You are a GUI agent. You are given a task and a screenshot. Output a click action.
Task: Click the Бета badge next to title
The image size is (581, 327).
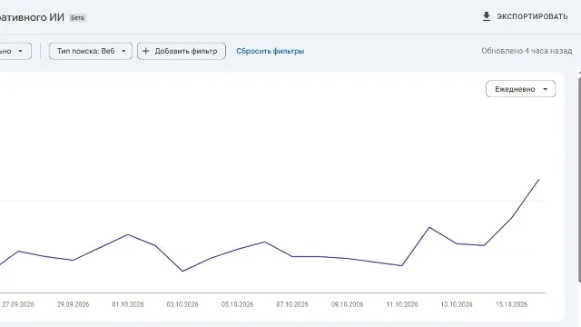(x=77, y=18)
